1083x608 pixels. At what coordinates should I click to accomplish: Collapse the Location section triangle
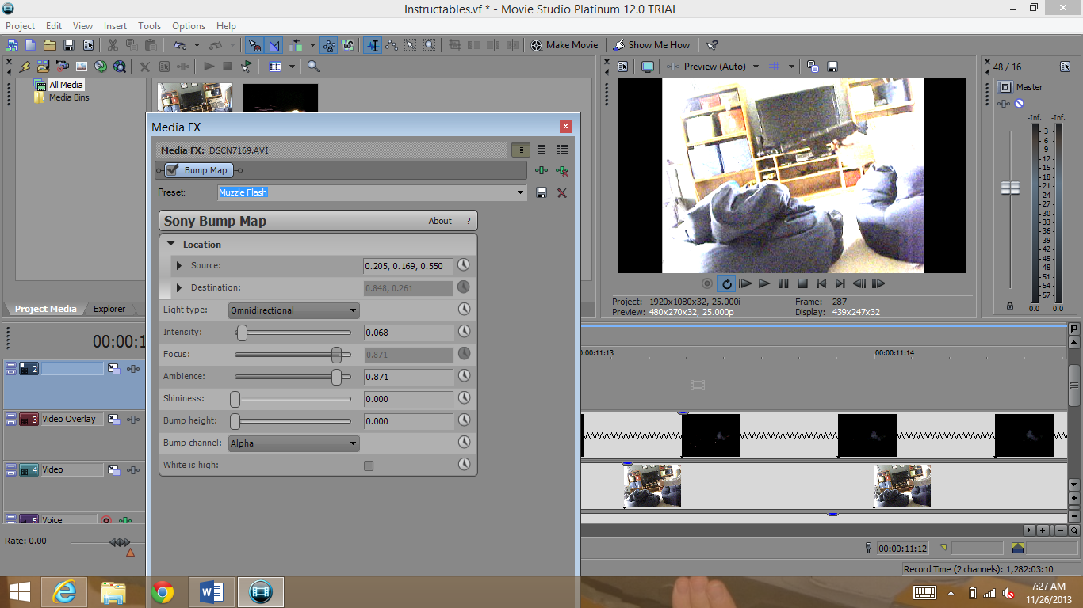pyautogui.click(x=171, y=244)
